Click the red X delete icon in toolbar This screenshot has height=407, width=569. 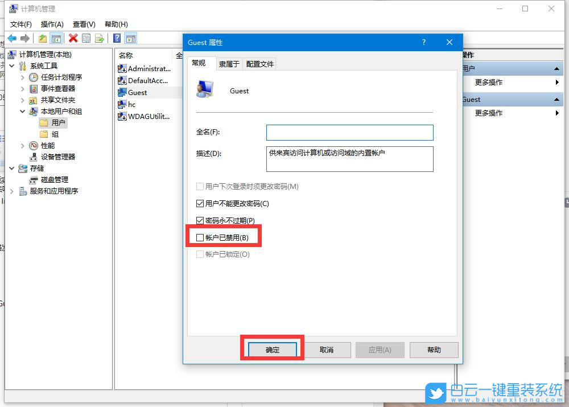[72, 38]
